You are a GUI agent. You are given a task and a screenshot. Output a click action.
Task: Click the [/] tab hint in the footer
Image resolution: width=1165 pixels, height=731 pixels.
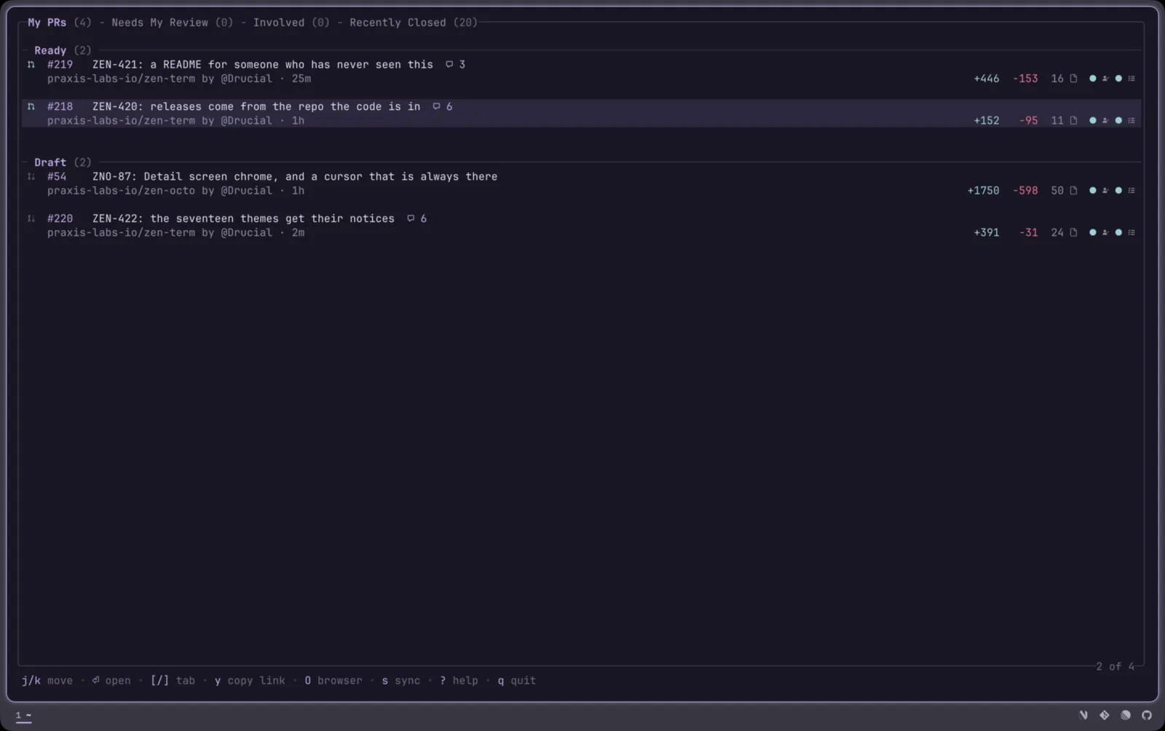click(173, 681)
